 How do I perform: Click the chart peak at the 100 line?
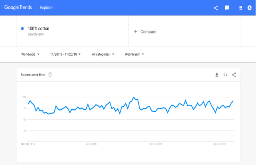click(134, 97)
